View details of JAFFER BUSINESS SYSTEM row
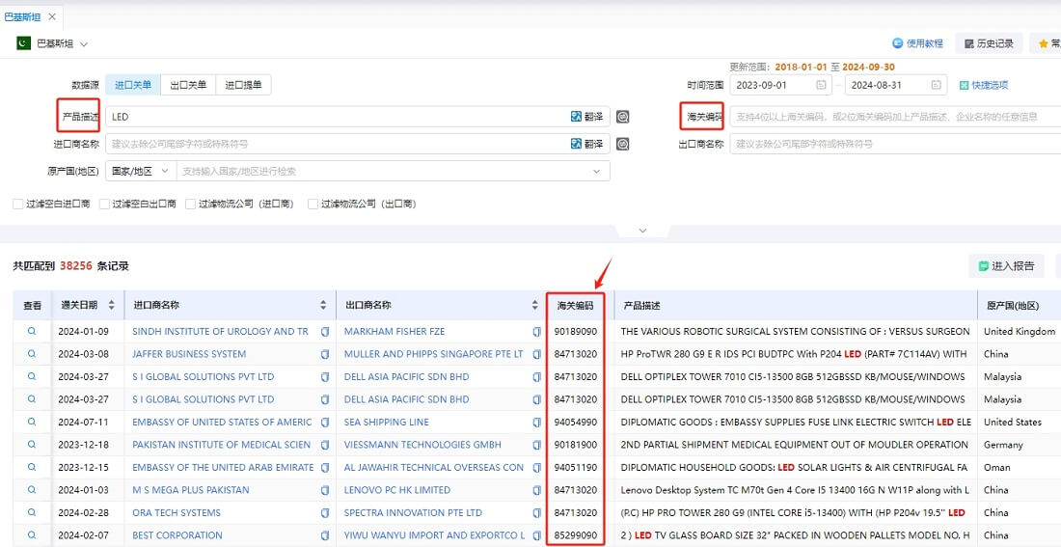 32,353
